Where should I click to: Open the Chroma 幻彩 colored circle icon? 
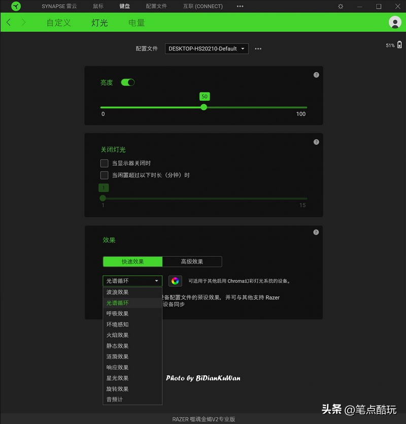(175, 280)
